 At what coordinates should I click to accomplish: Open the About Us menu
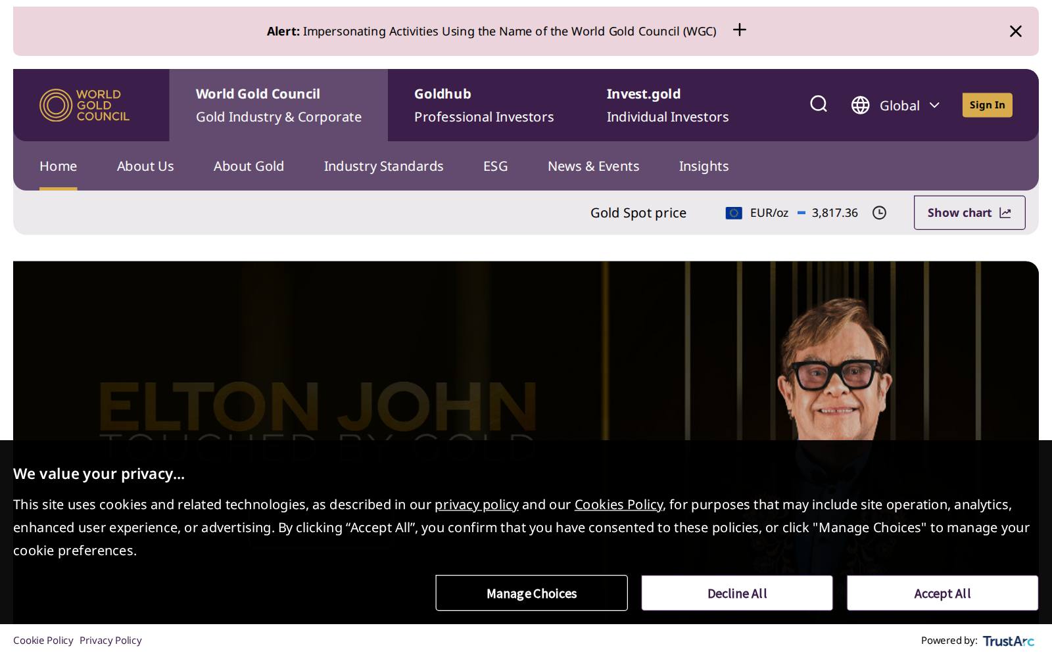coord(145,166)
